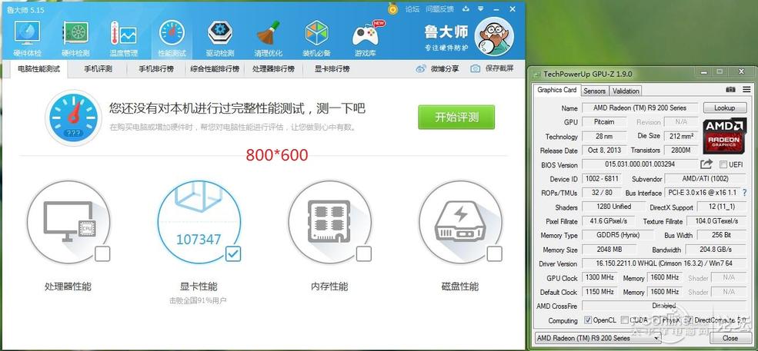
Task: Click GPU-Z screenshot camera icon
Action: [x=730, y=90]
